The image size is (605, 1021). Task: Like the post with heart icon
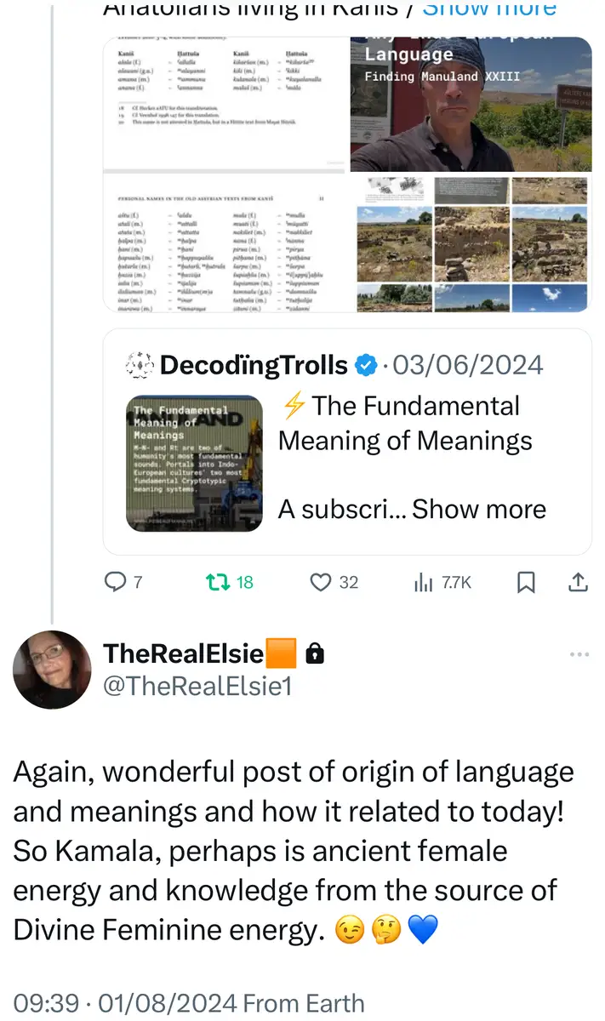pyautogui.click(x=321, y=582)
